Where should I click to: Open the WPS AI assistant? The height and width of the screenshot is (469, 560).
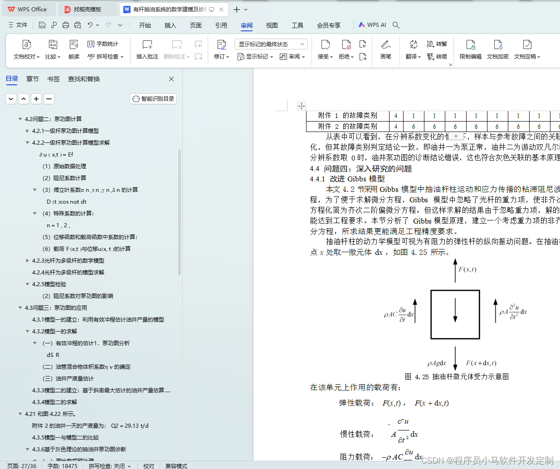tap(372, 25)
